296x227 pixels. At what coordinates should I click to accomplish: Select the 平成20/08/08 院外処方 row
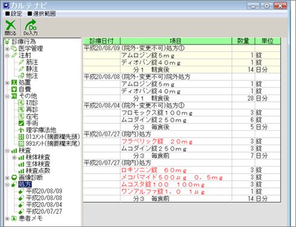182,77
